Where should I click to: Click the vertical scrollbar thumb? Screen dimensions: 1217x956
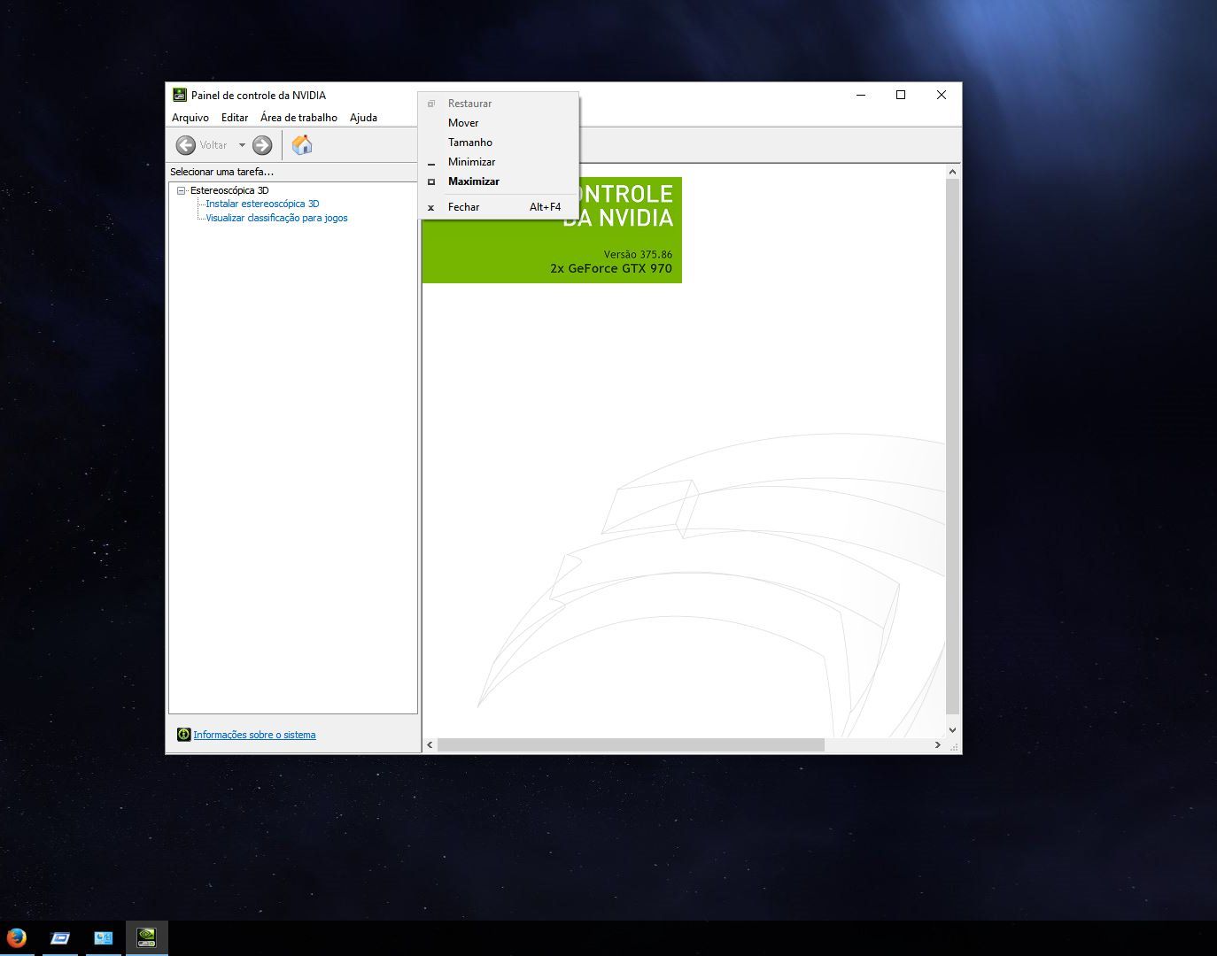[x=953, y=446]
